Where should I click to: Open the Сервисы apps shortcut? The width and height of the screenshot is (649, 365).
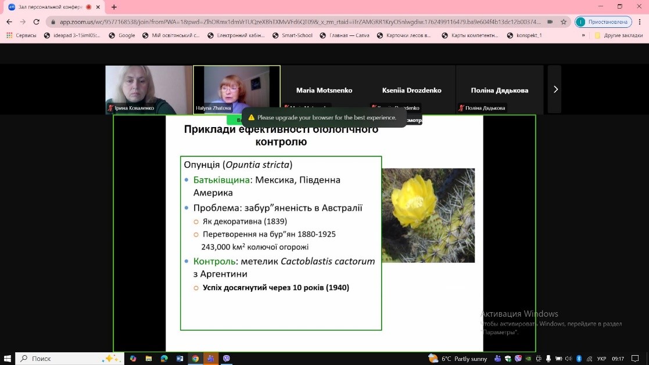click(x=21, y=35)
